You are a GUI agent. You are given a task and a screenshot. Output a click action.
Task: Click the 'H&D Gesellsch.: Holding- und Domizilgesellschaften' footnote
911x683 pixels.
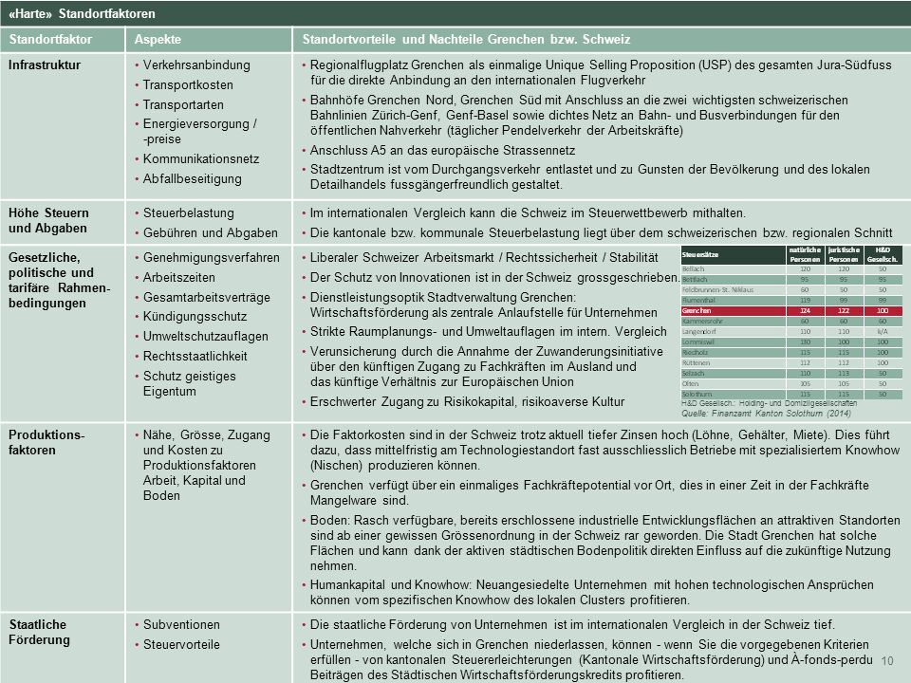[x=769, y=403]
